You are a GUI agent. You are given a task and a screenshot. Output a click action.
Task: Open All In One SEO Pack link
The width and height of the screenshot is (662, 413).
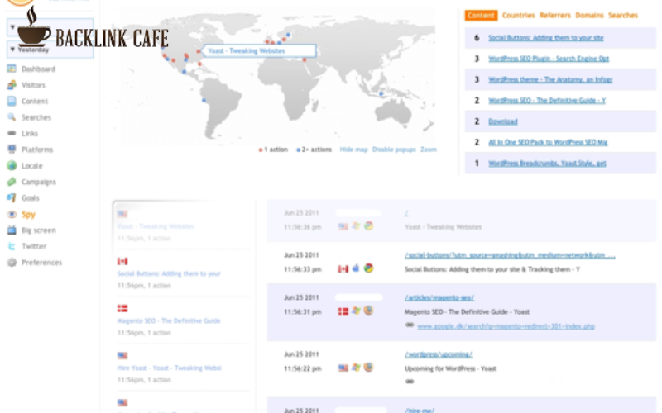click(548, 142)
